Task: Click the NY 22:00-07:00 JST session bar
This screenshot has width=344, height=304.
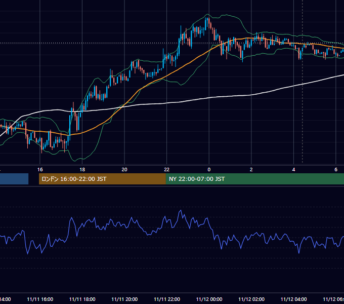Action: click(x=254, y=179)
